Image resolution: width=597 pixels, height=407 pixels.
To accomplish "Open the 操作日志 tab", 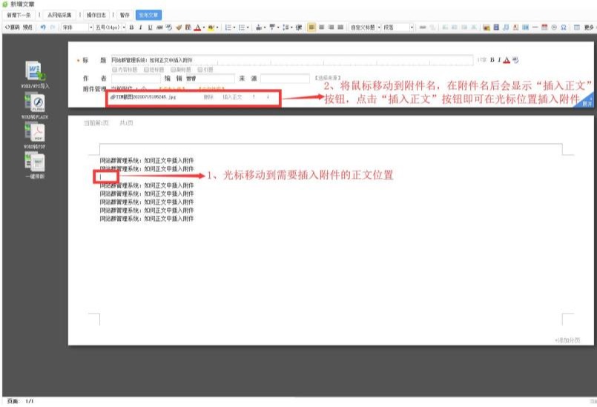I will click(96, 15).
